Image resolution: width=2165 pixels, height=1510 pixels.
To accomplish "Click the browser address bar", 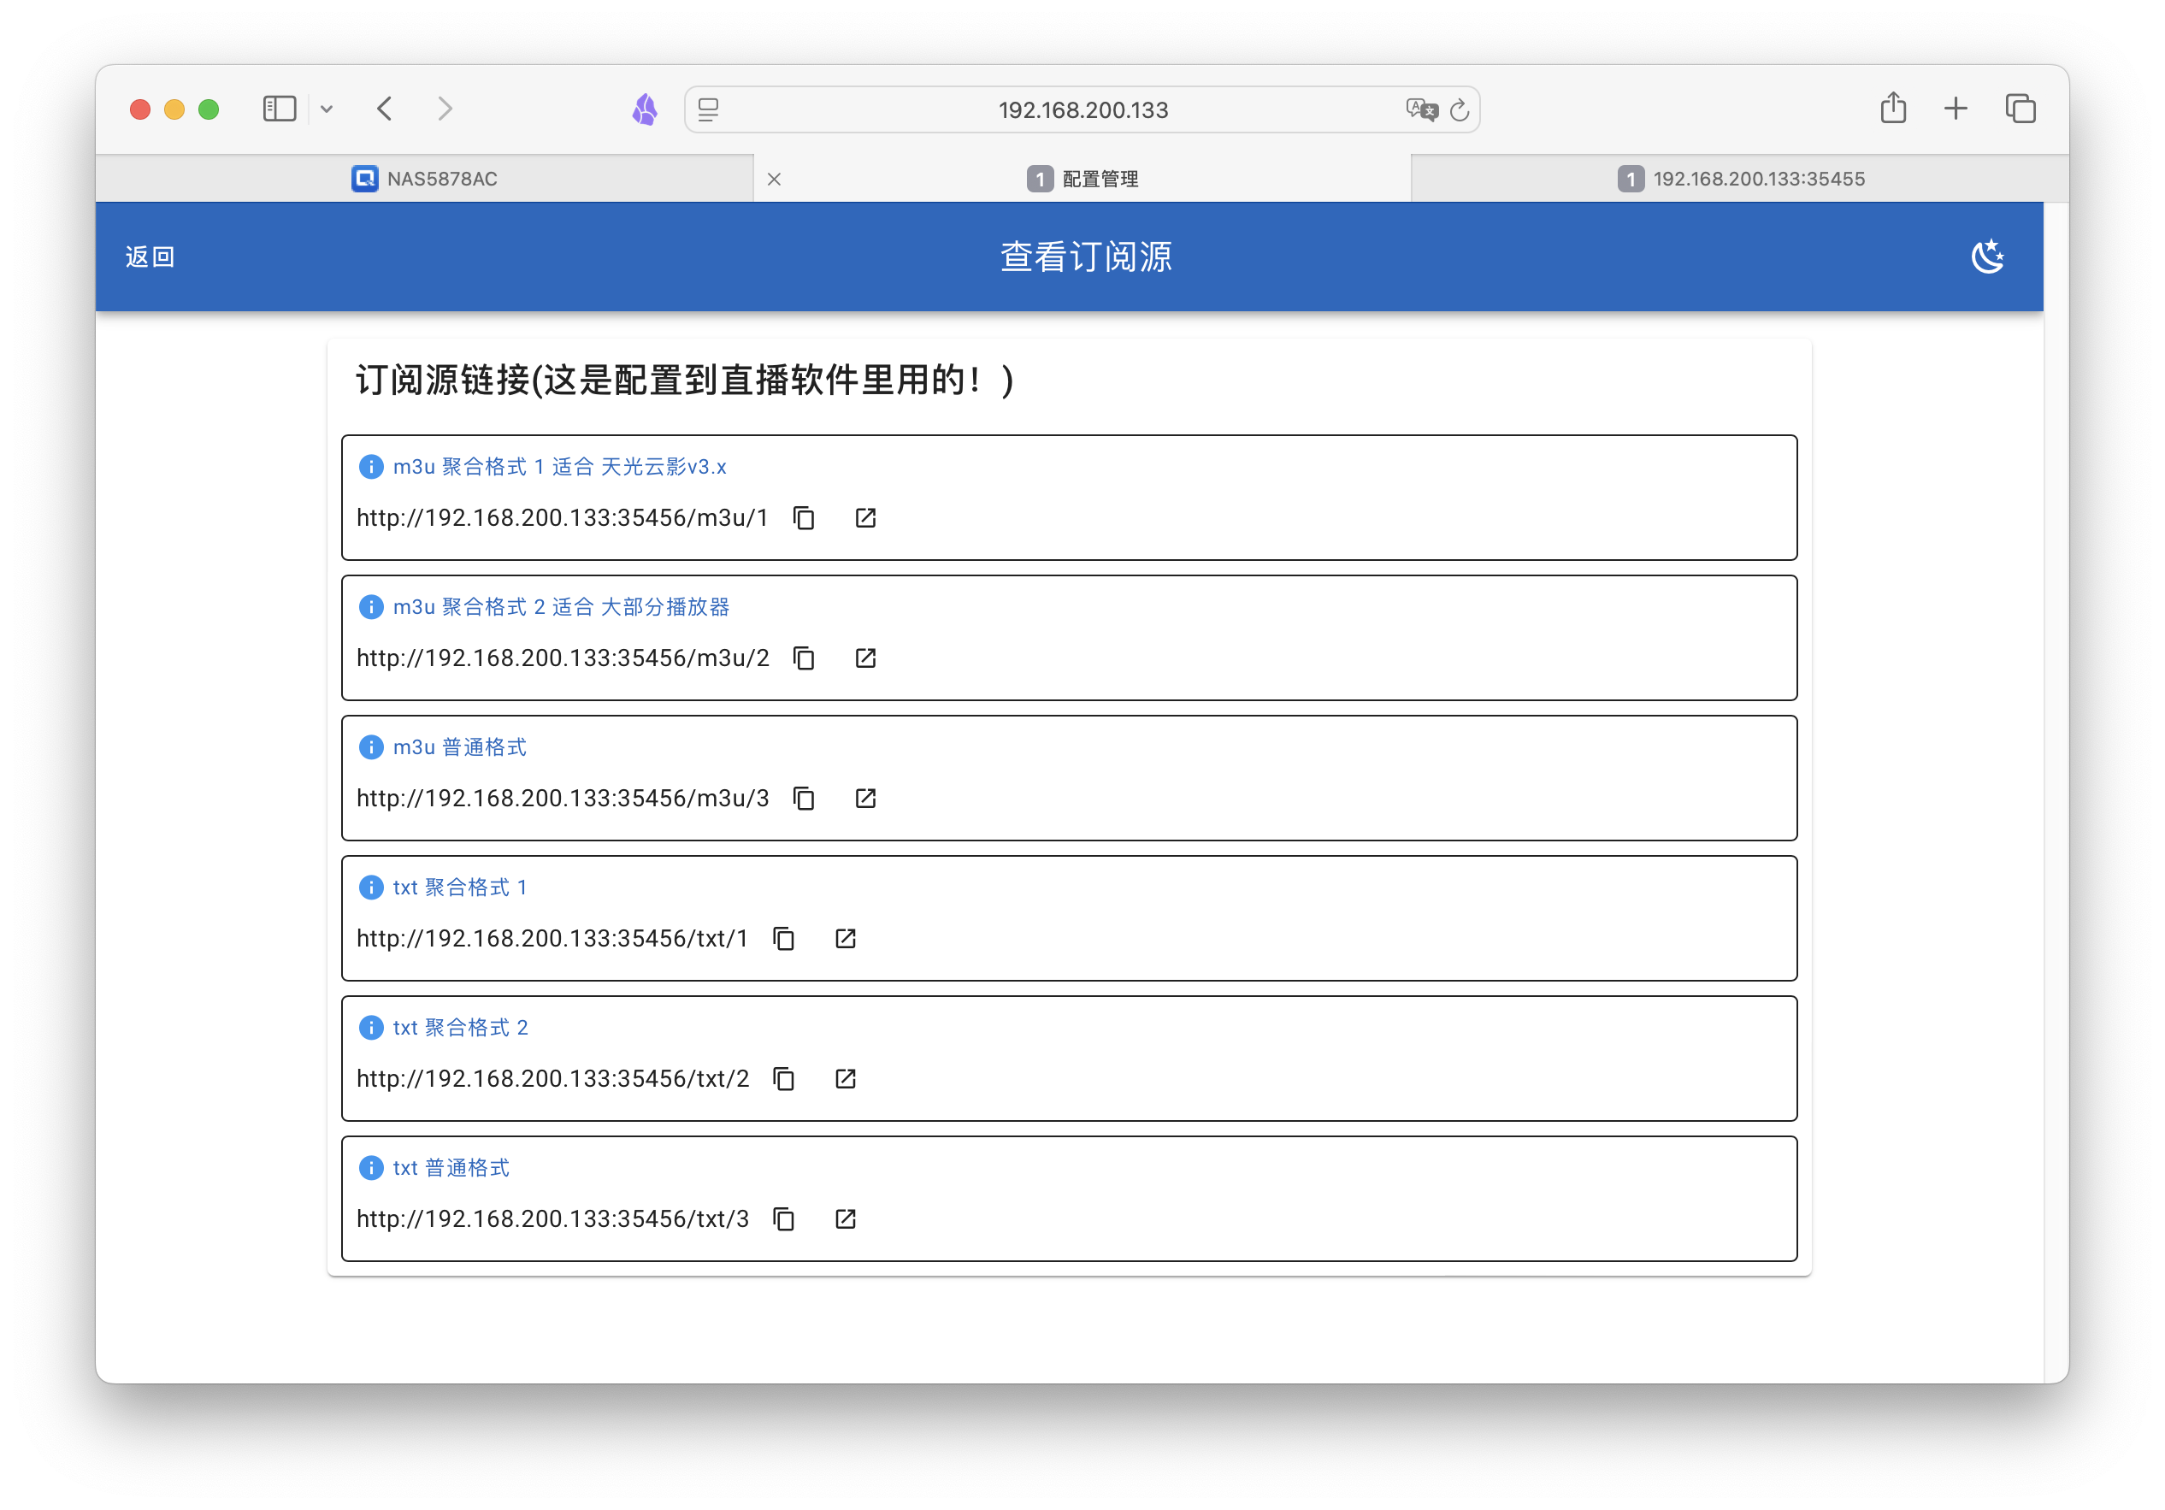I will 1082,109.
